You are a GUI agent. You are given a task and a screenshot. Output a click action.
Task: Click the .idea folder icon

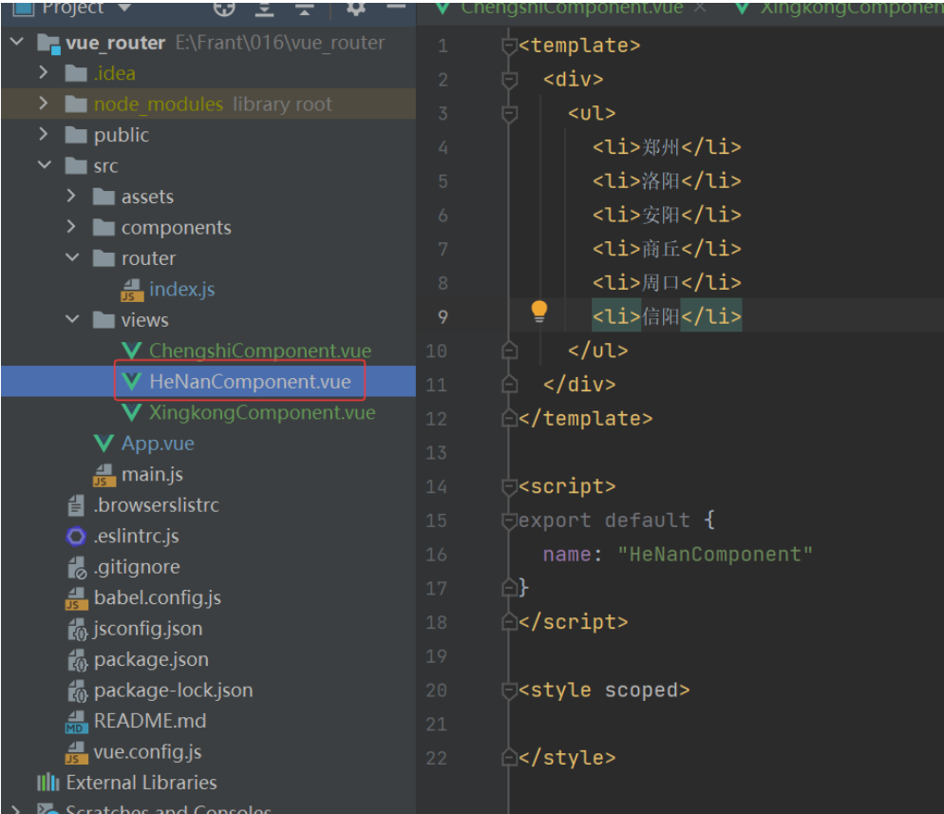[x=76, y=73]
